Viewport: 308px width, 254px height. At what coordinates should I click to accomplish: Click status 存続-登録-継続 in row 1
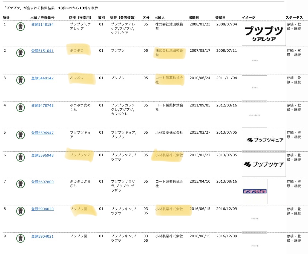(294, 26)
